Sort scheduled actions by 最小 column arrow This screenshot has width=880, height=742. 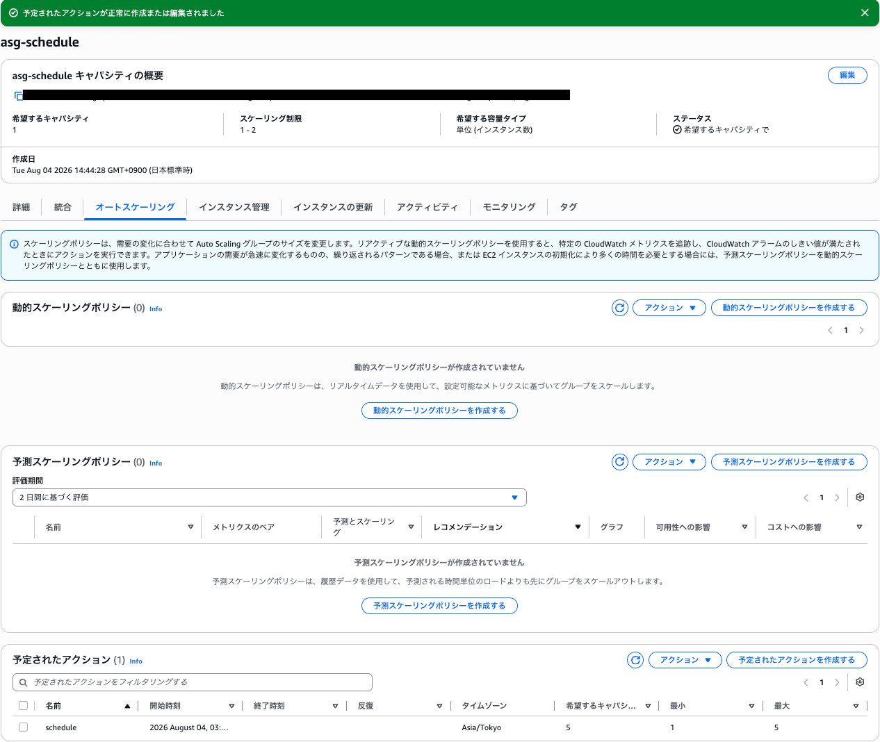pyautogui.click(x=751, y=706)
